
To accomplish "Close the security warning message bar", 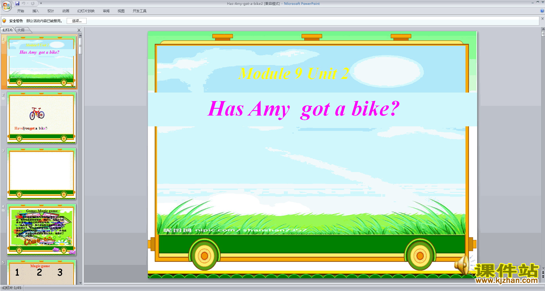I will coord(542,19).
